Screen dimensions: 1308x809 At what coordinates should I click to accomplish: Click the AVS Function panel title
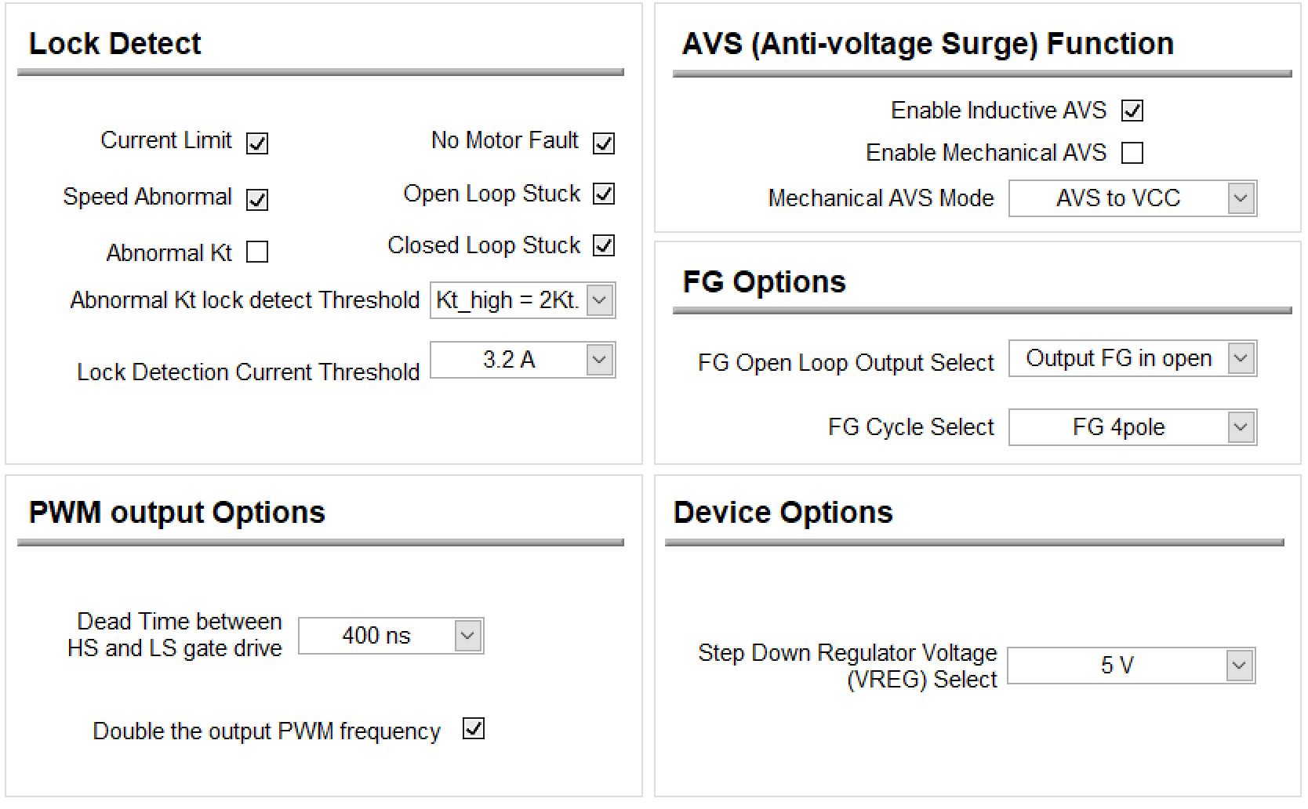927,44
